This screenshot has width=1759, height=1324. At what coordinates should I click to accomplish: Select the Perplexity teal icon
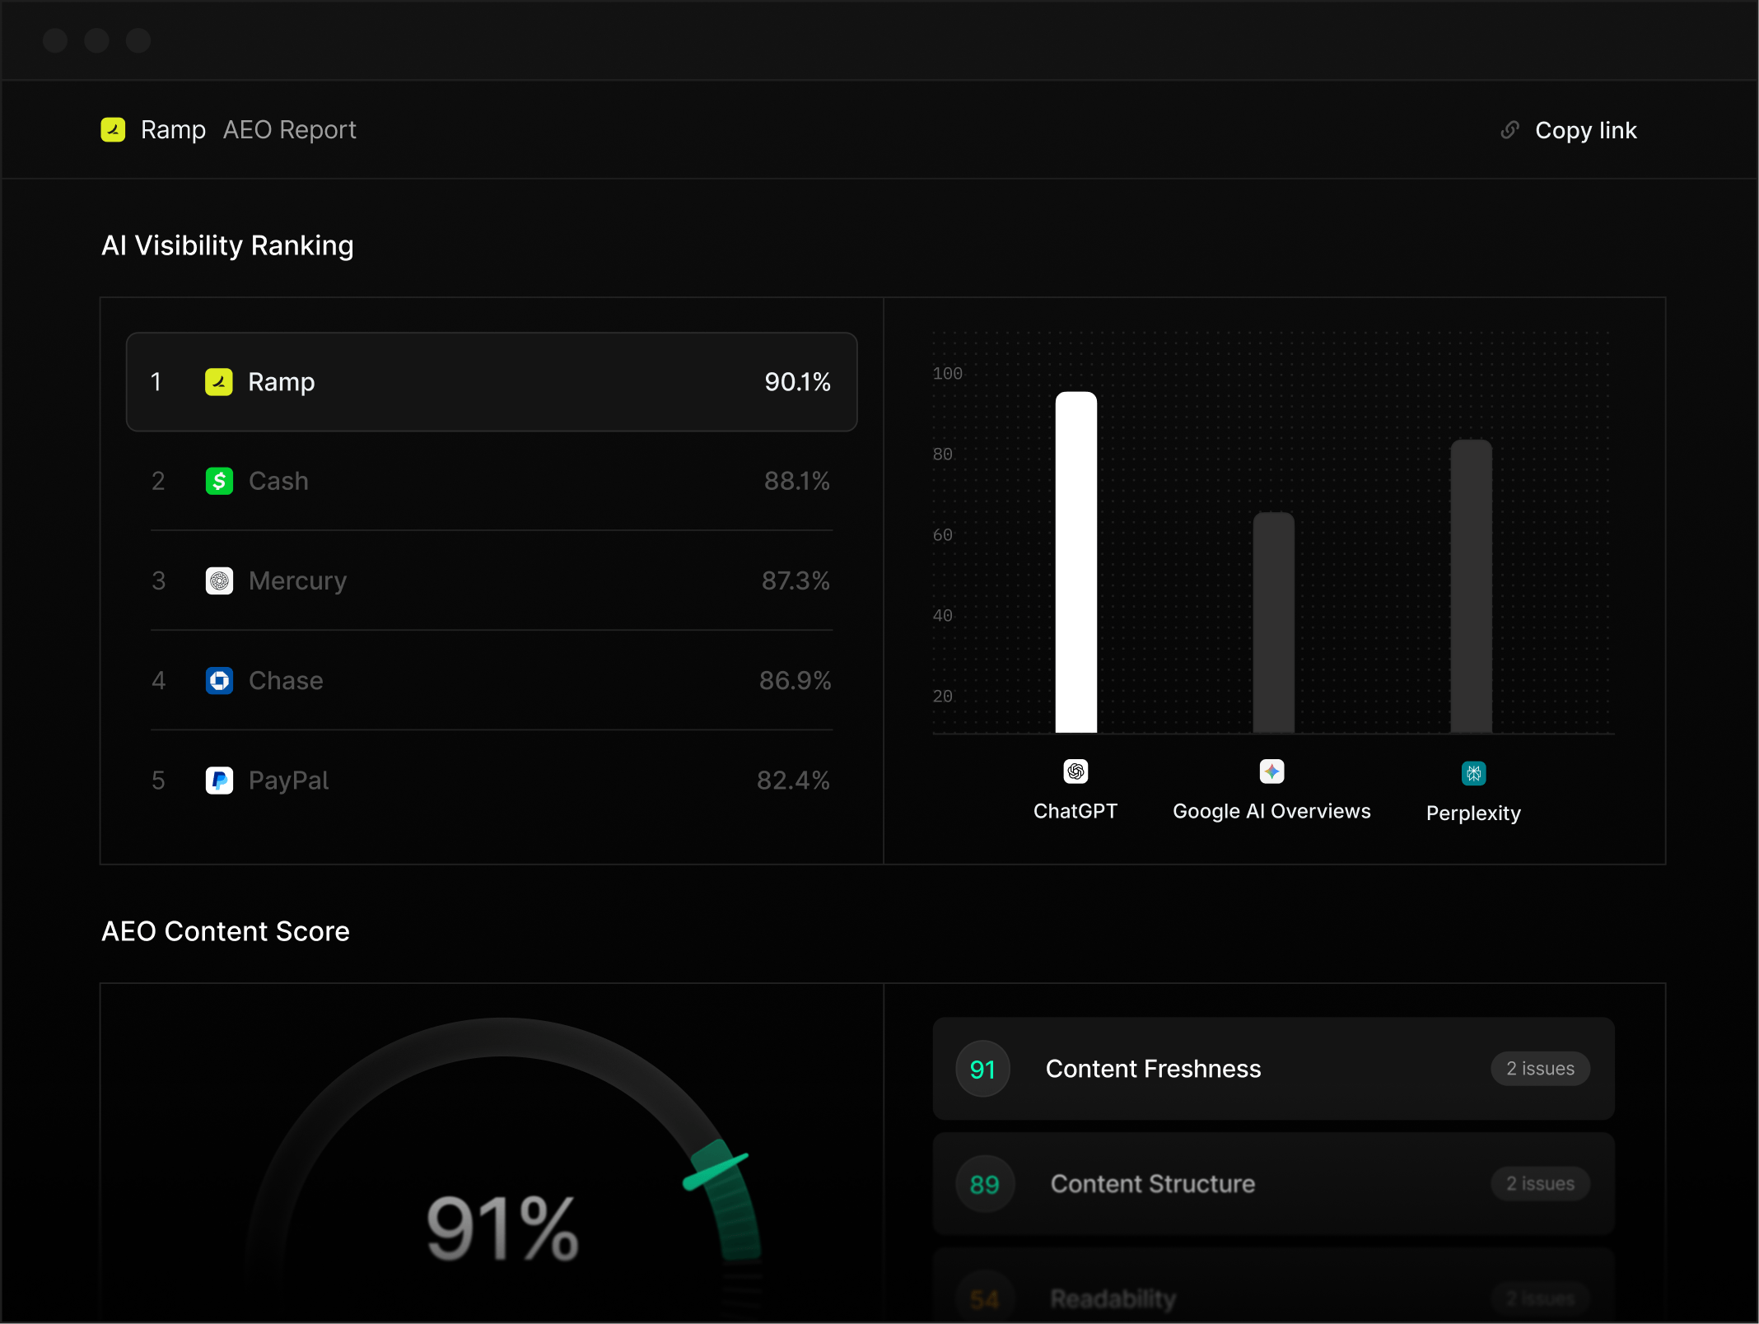(1473, 773)
